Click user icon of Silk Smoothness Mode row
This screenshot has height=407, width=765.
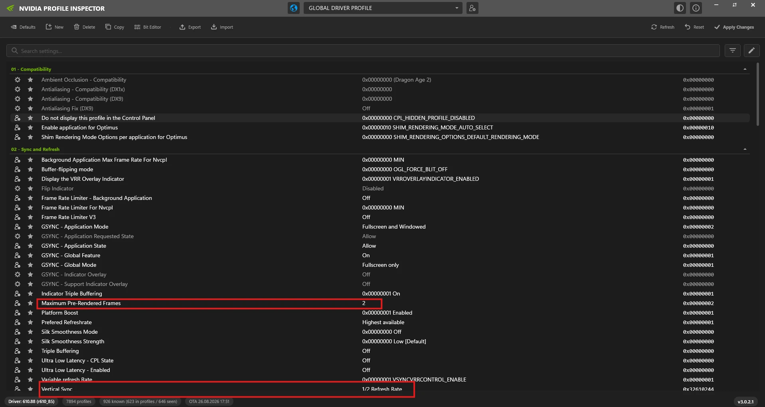[18, 332]
